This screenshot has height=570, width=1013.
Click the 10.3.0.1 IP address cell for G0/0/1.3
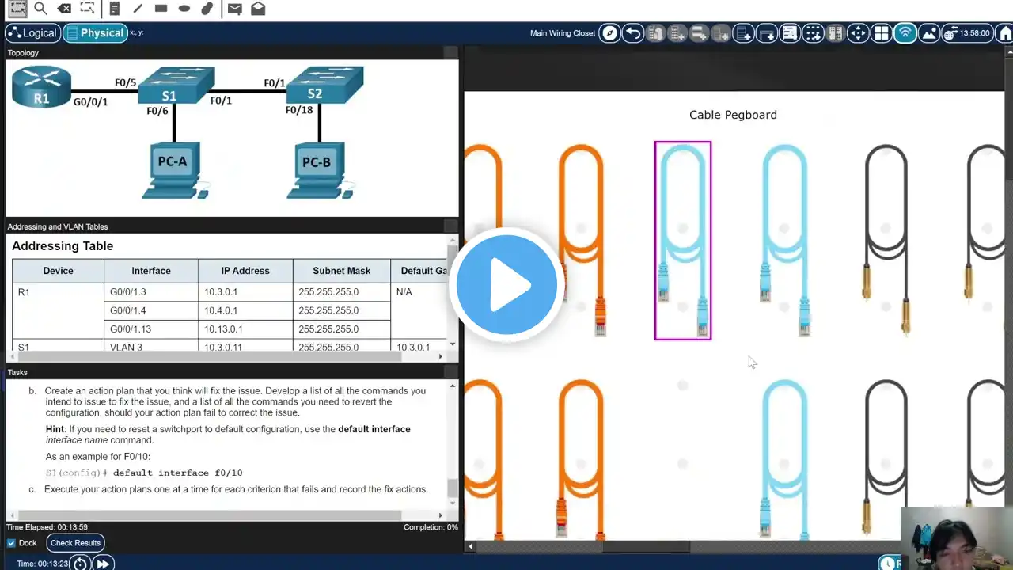[x=245, y=292]
